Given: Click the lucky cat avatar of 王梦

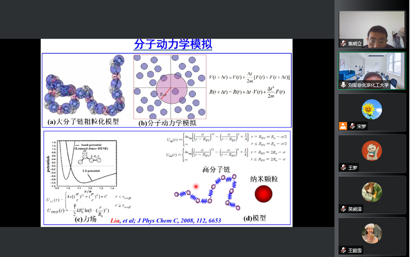Looking at the screenshot, I should (x=372, y=151).
